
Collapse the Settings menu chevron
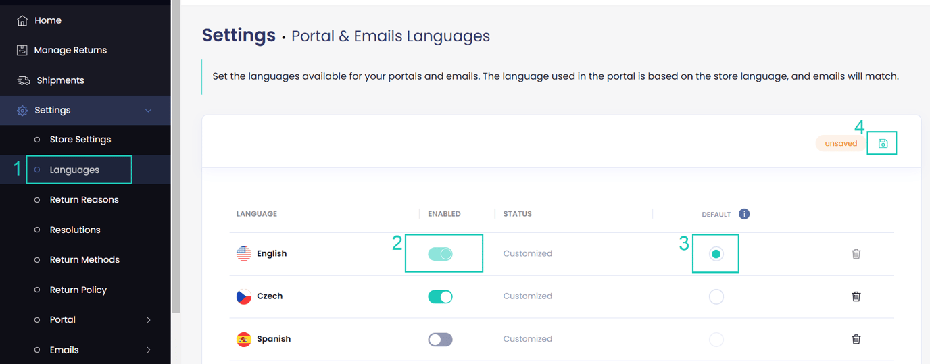click(149, 111)
